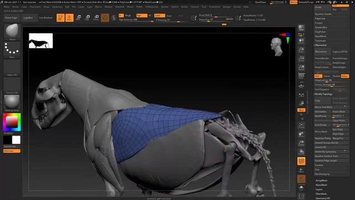This screenshot has height=200, width=355.
Task: Click the QuickSave button
Action: [x=261, y=2]
